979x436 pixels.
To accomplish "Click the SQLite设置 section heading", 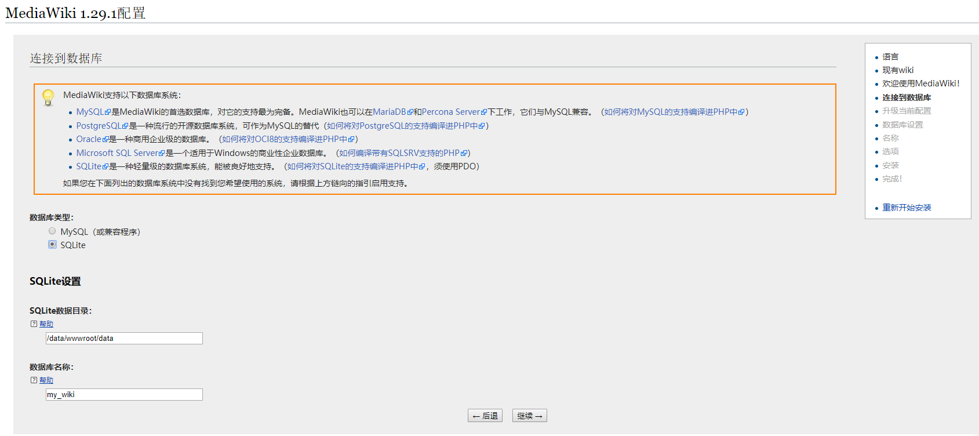I will 55,281.
